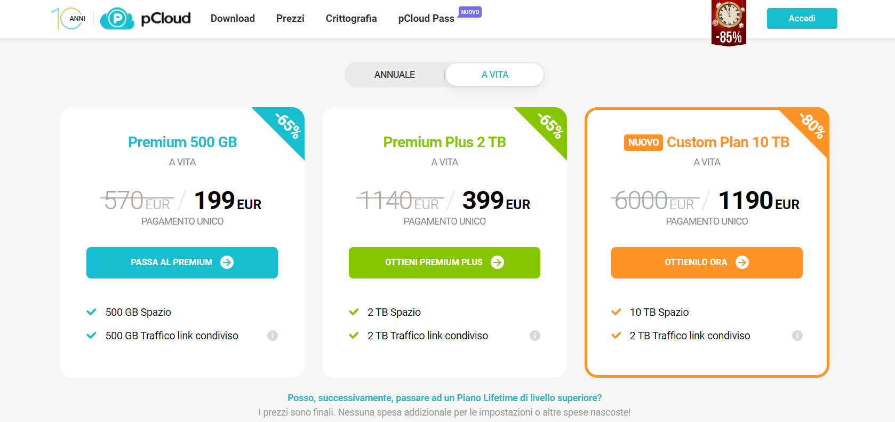Open pCloud Pass from the top navigation

pyautogui.click(x=426, y=19)
